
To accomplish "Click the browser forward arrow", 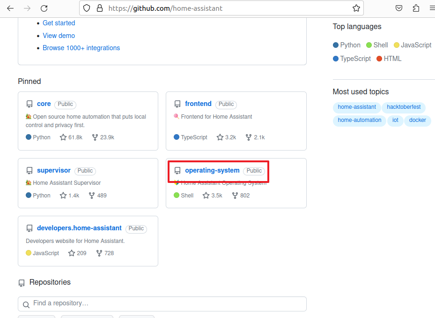I will coord(27,8).
